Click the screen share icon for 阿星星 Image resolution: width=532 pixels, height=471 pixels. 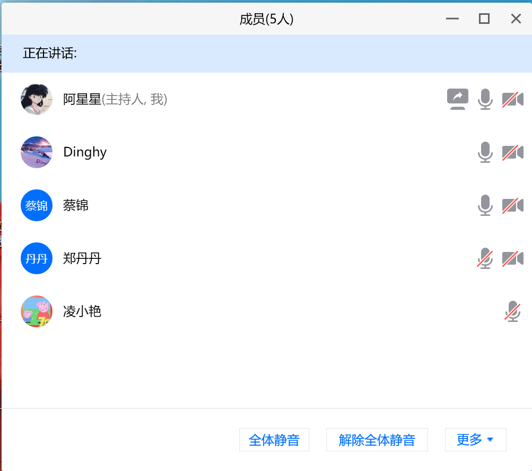click(x=457, y=99)
